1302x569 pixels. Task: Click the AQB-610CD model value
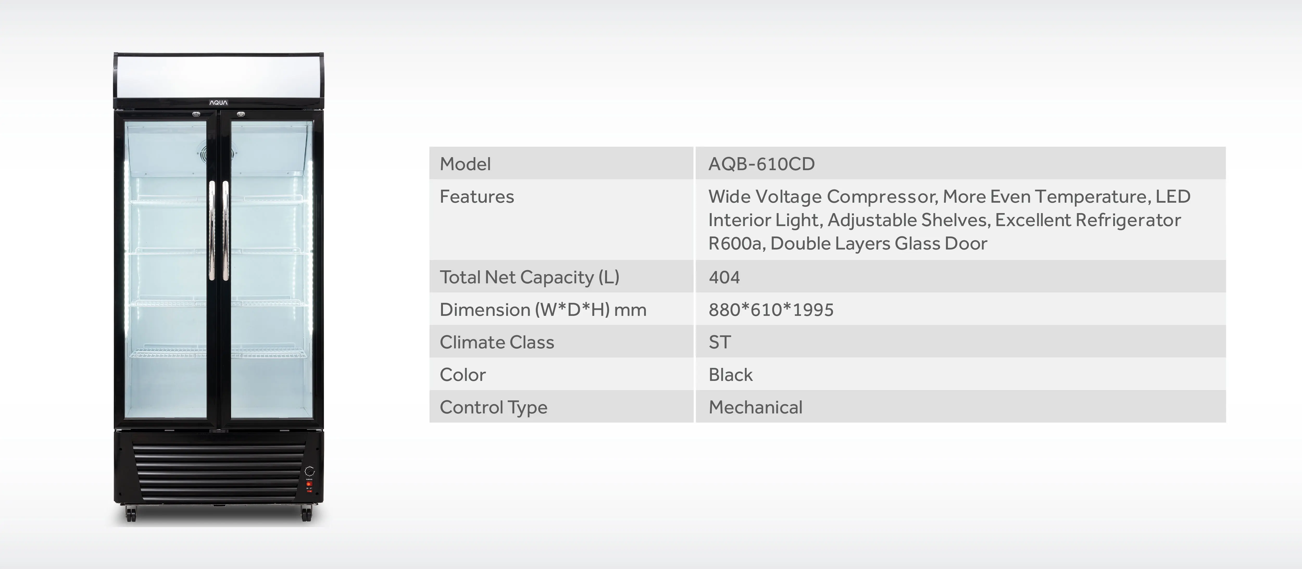click(761, 164)
